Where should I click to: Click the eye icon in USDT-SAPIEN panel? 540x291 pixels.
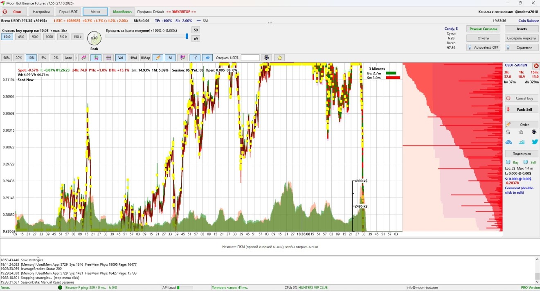[534, 132]
